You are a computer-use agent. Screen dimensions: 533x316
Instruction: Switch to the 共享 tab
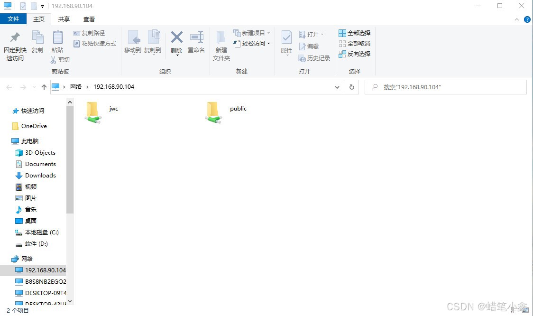coord(64,19)
